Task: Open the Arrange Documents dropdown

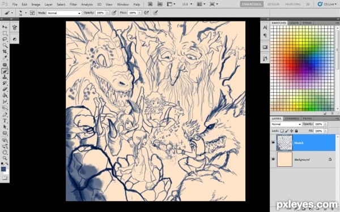Action: (x=201, y=4)
